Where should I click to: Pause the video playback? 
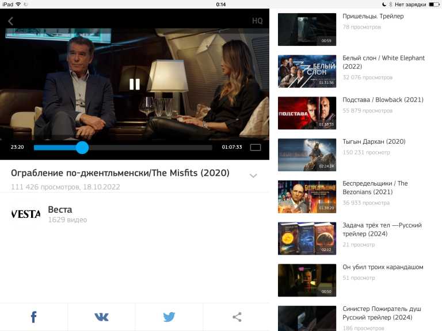[x=135, y=84]
